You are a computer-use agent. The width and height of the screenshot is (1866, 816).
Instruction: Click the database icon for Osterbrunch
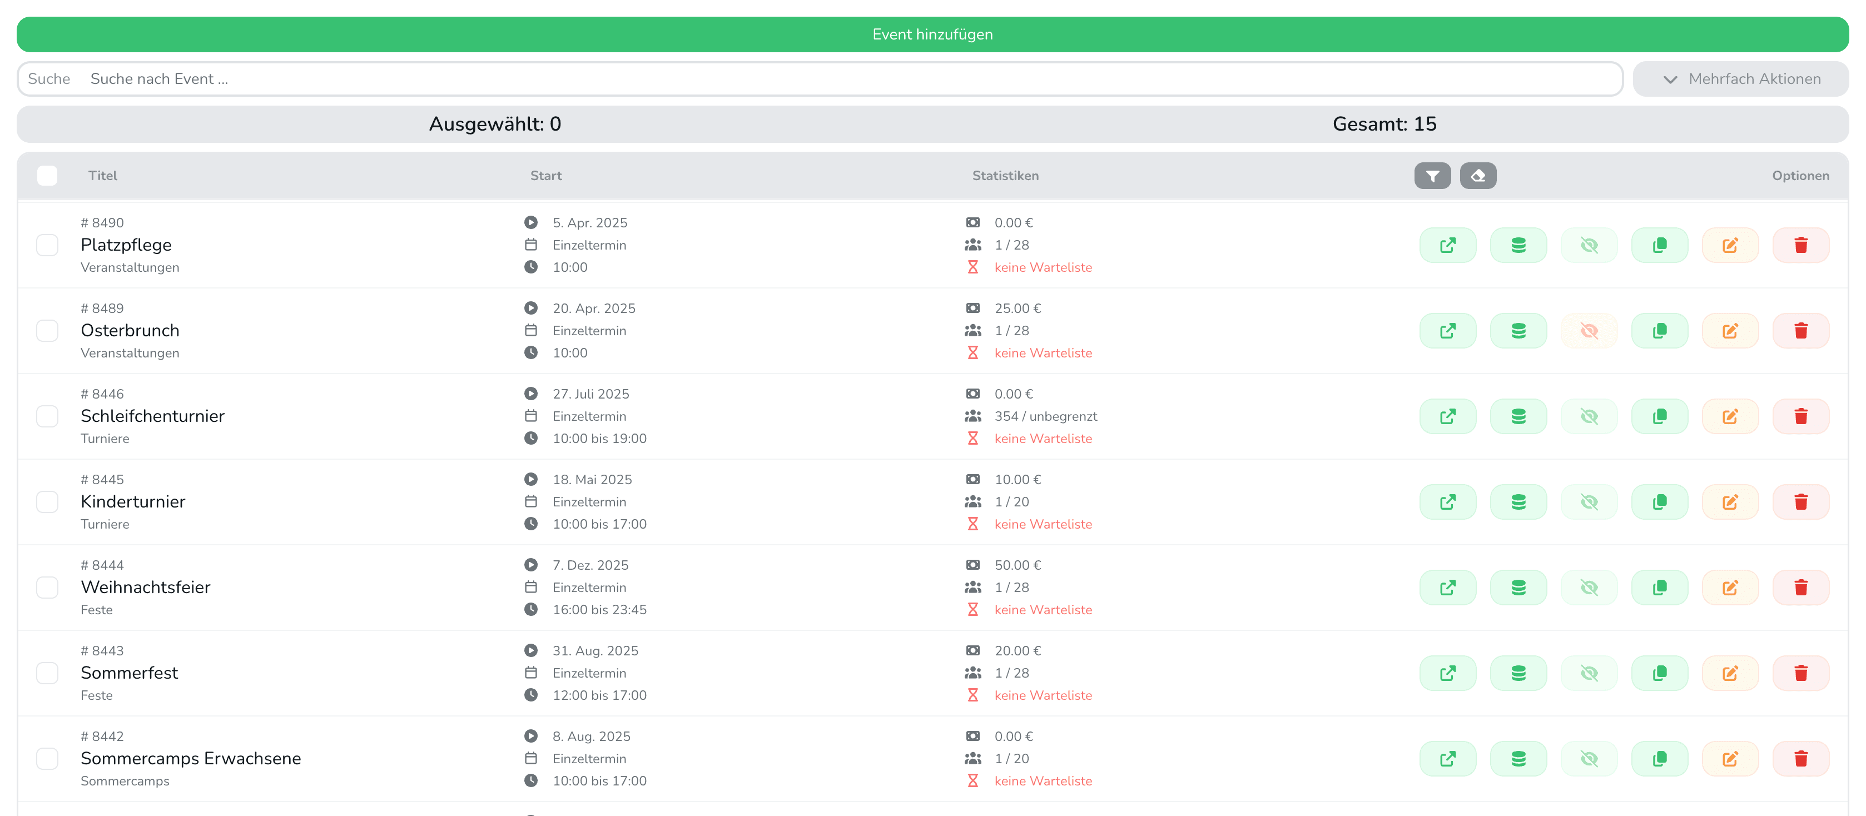pyautogui.click(x=1517, y=331)
